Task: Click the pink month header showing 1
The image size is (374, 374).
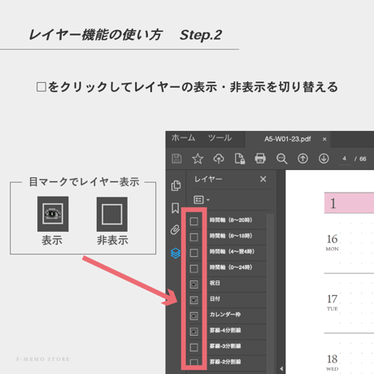Action: 349,203
